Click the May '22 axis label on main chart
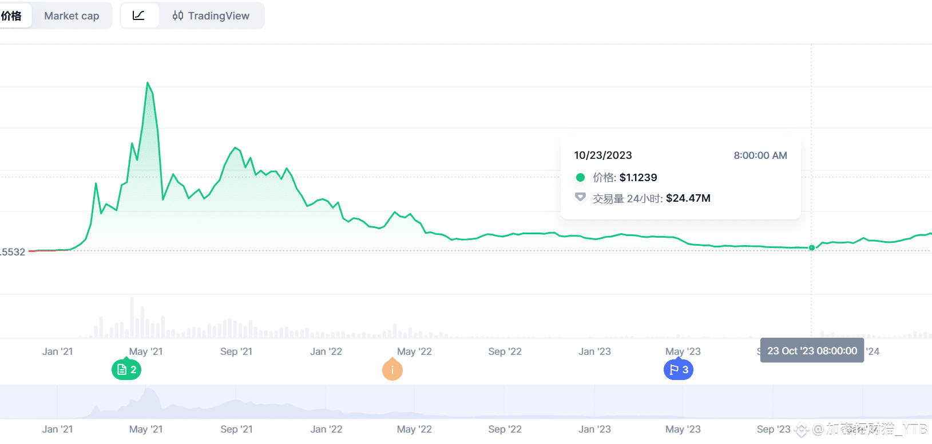Image resolution: width=932 pixels, height=444 pixels. [414, 351]
